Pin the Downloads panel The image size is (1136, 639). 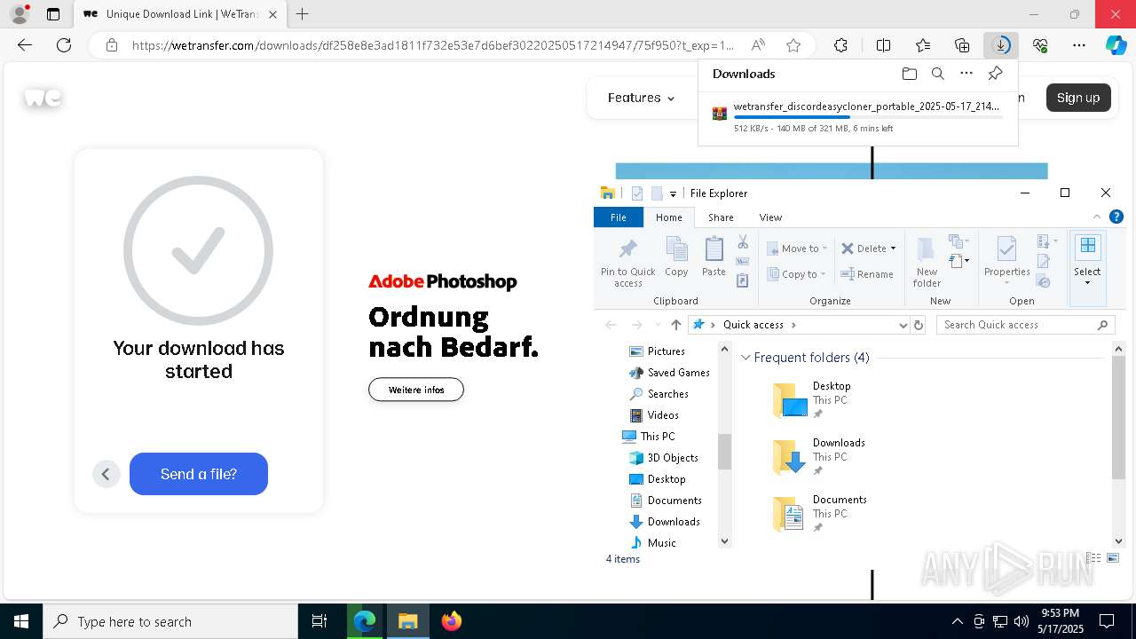pyautogui.click(x=995, y=74)
